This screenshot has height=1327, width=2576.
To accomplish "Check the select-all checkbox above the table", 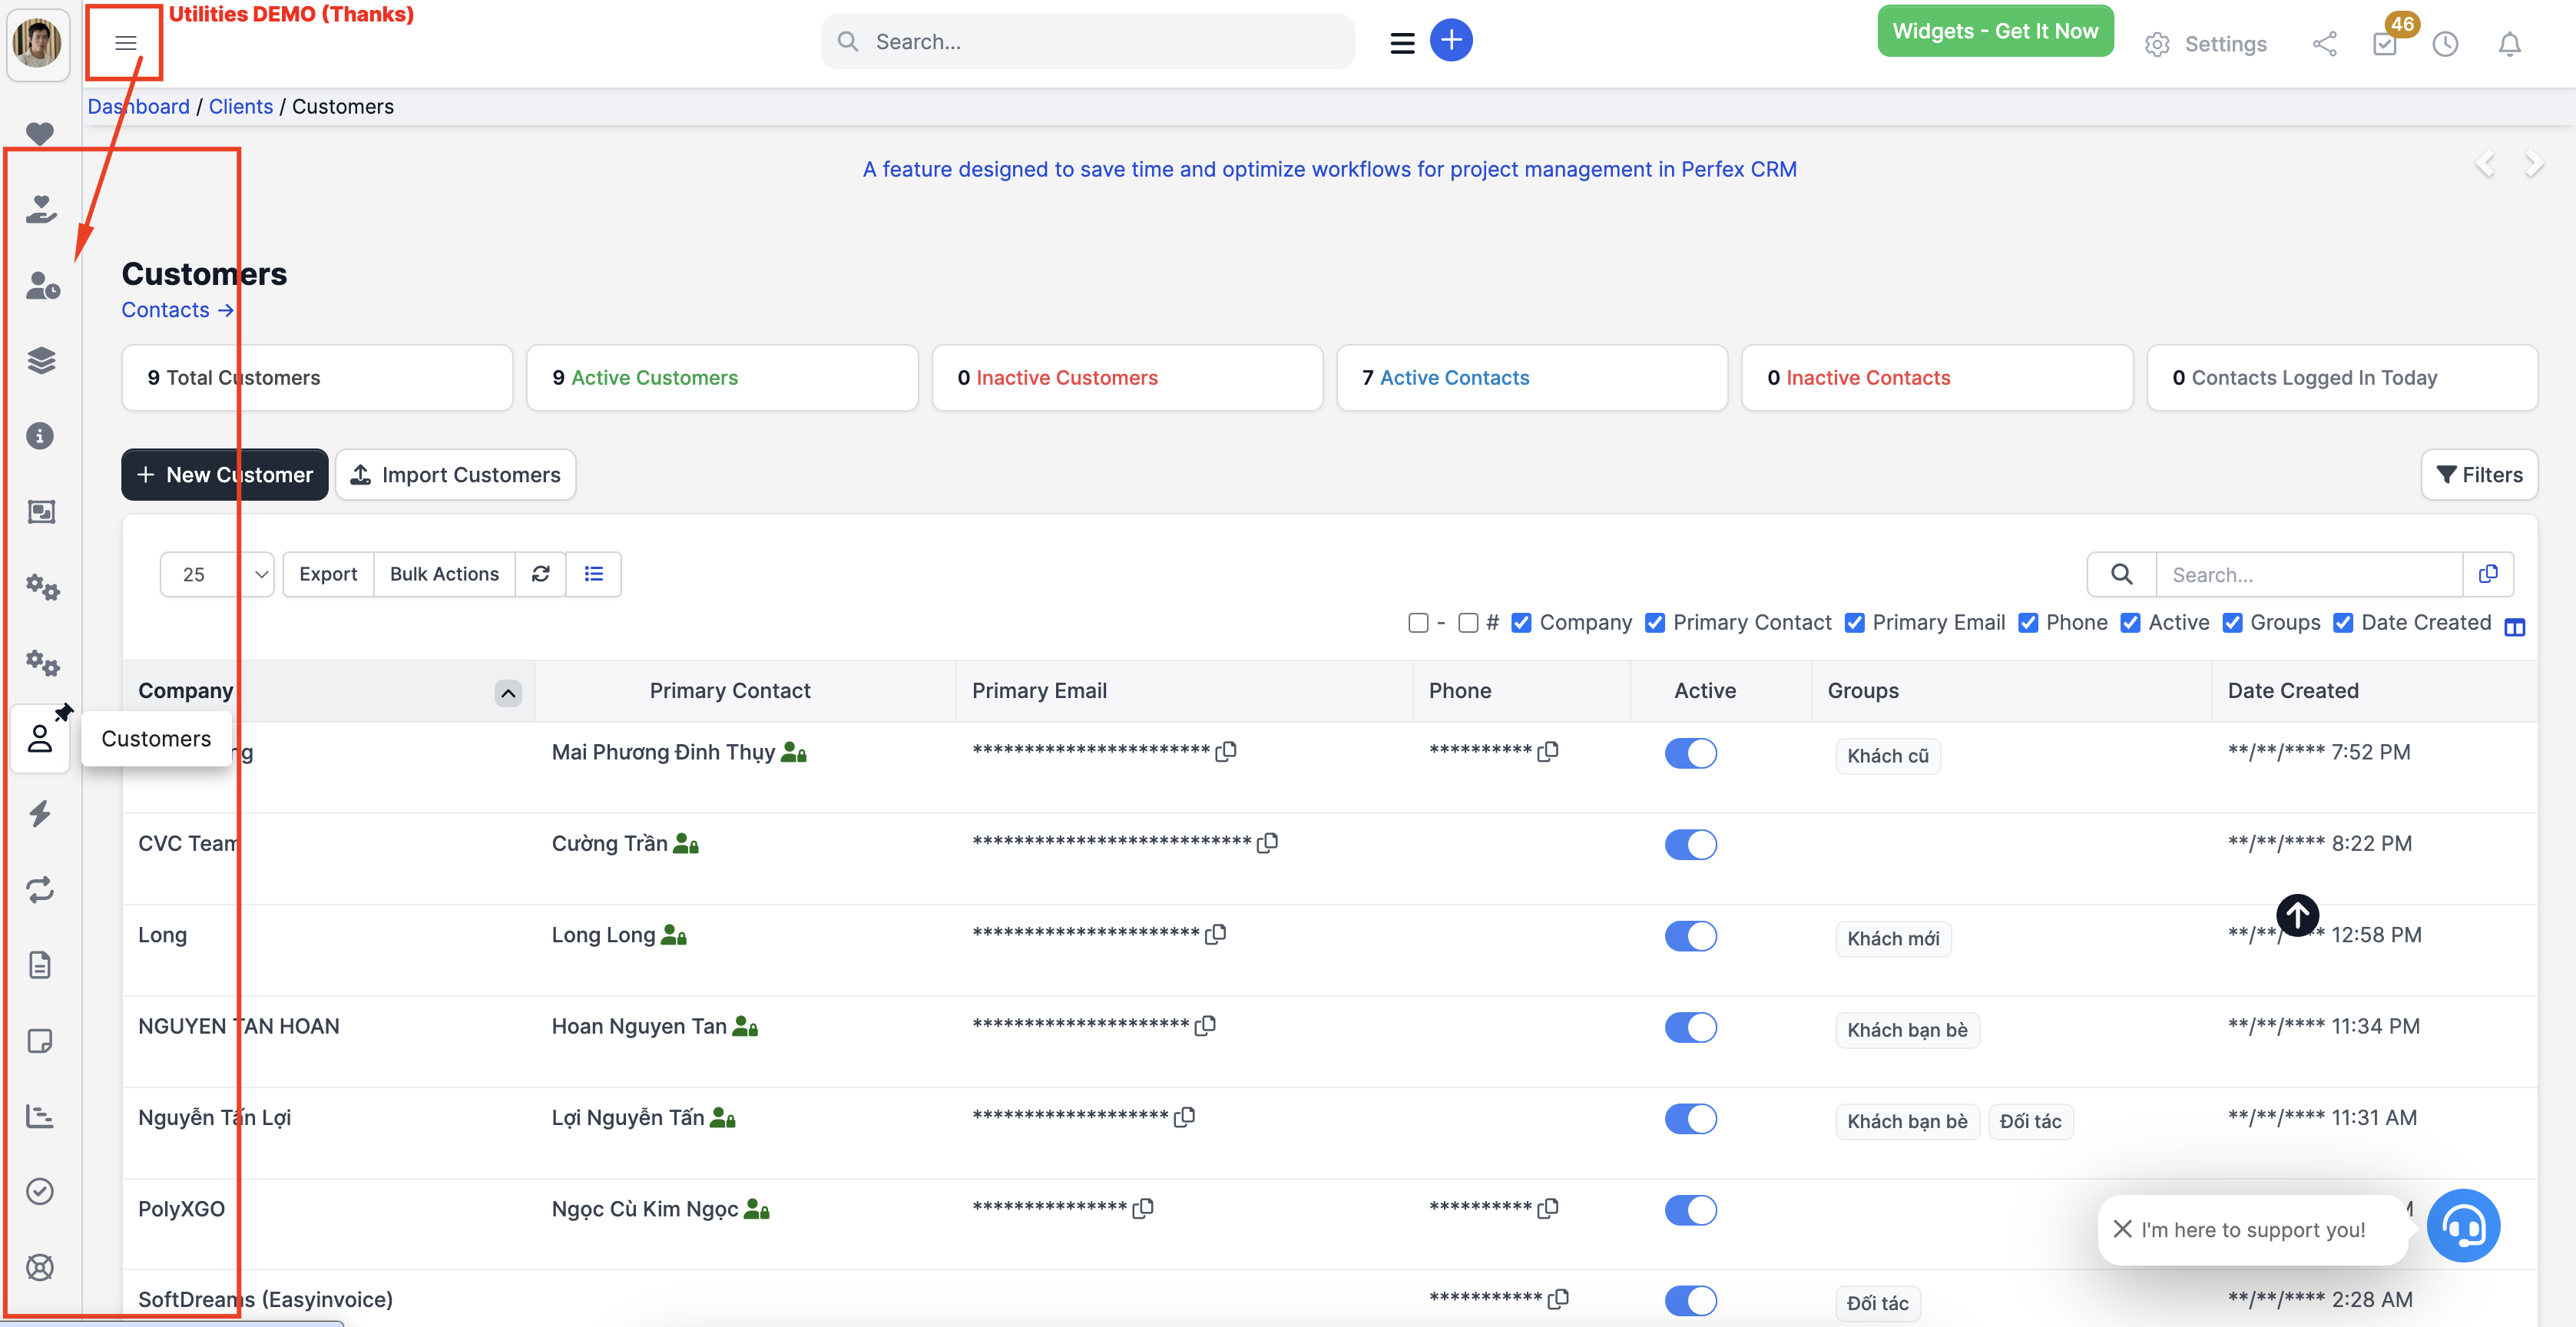I will click(1418, 622).
